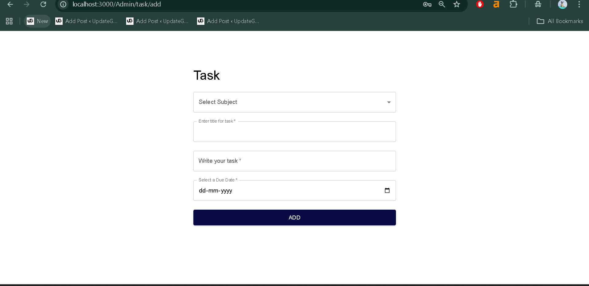589x286 pixels.
Task: Open the calendar picker on Due Date field
Action: coord(387,190)
